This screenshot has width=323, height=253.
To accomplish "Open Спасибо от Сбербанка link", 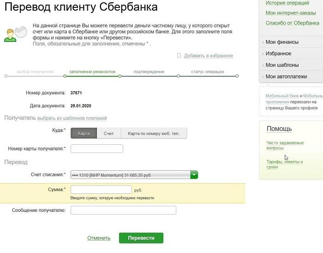I will (x=292, y=23).
